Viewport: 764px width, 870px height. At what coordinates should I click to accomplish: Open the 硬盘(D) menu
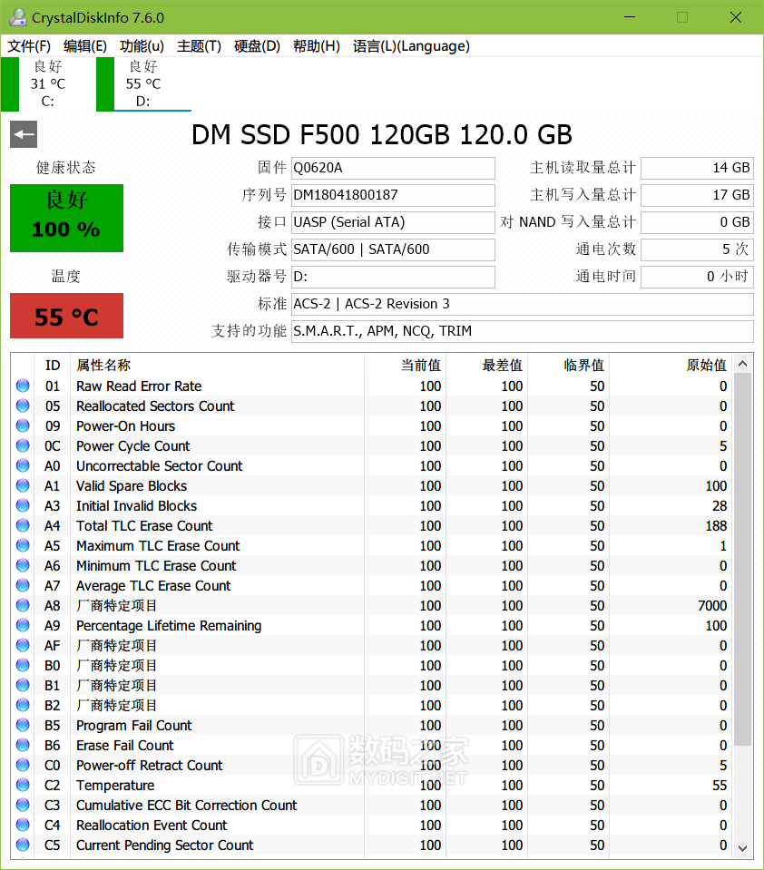click(257, 46)
